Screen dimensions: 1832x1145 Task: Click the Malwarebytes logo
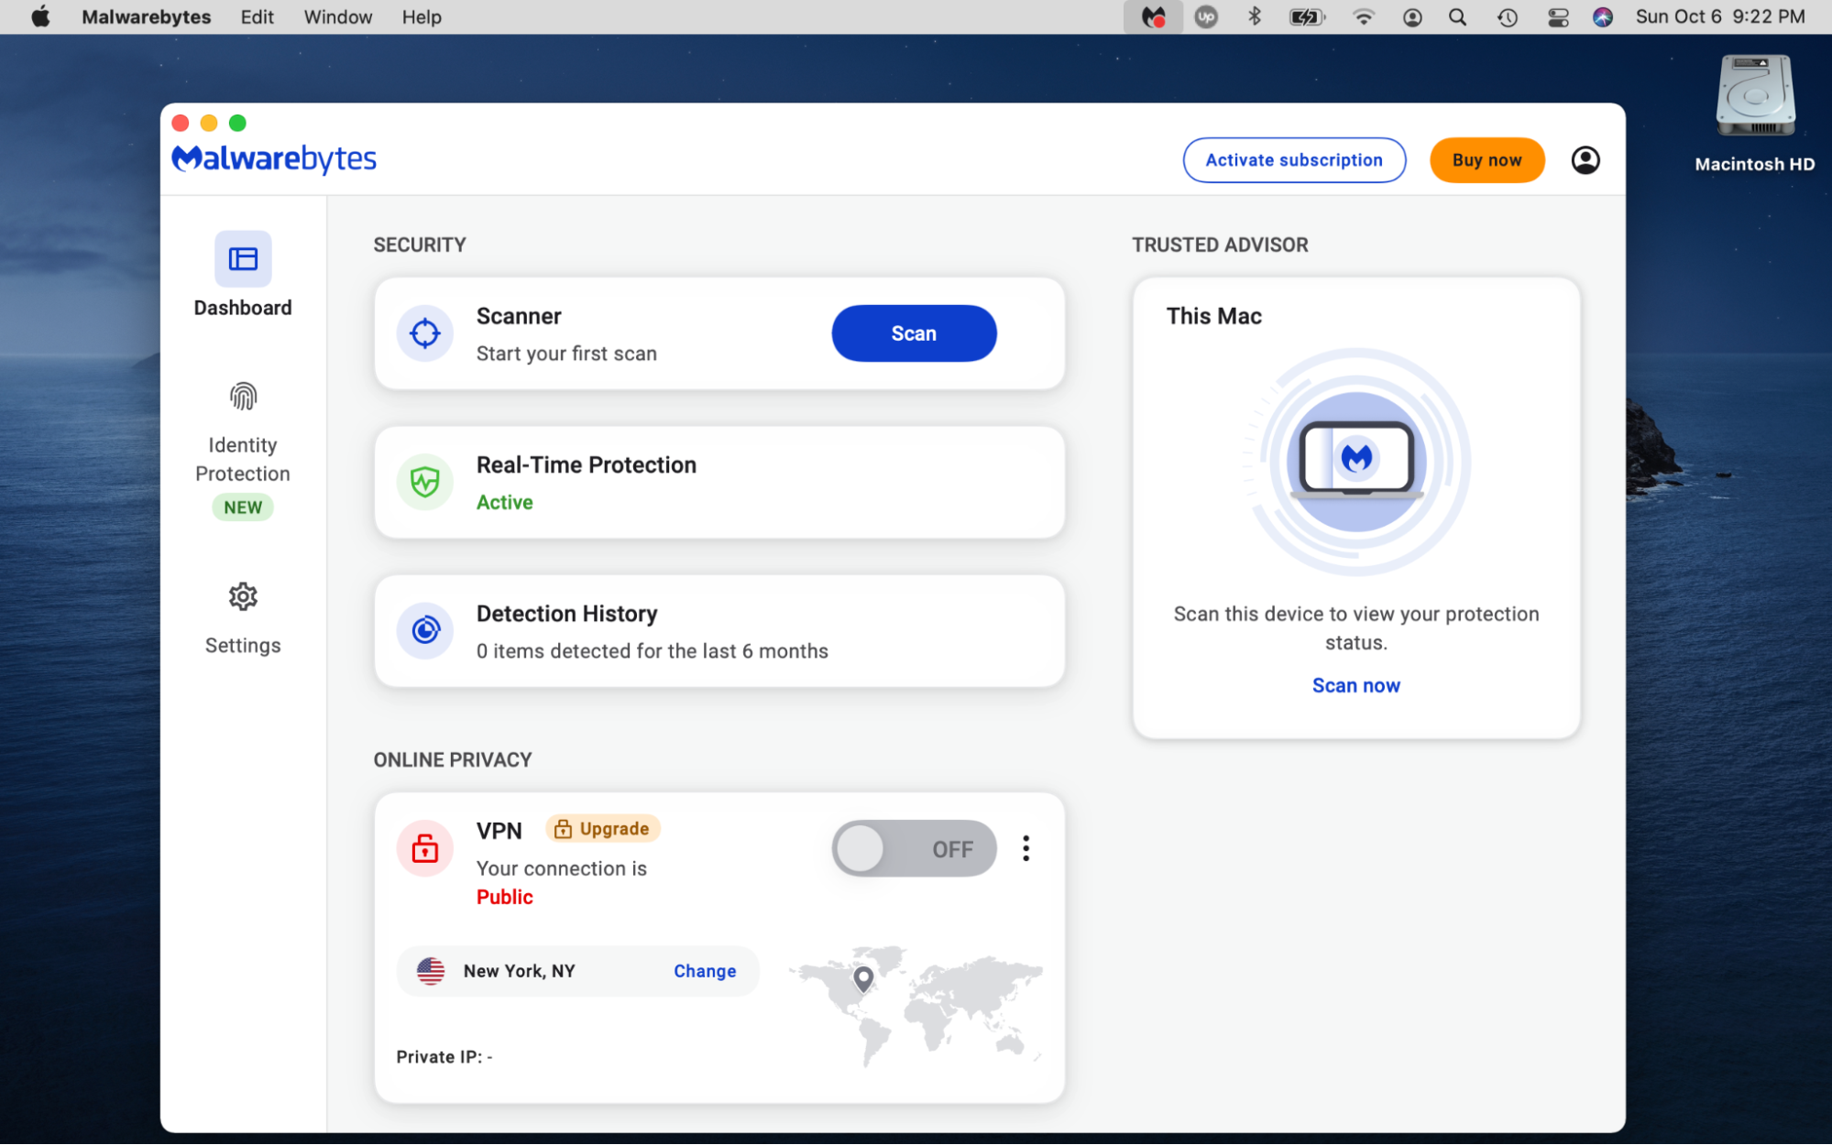point(274,158)
